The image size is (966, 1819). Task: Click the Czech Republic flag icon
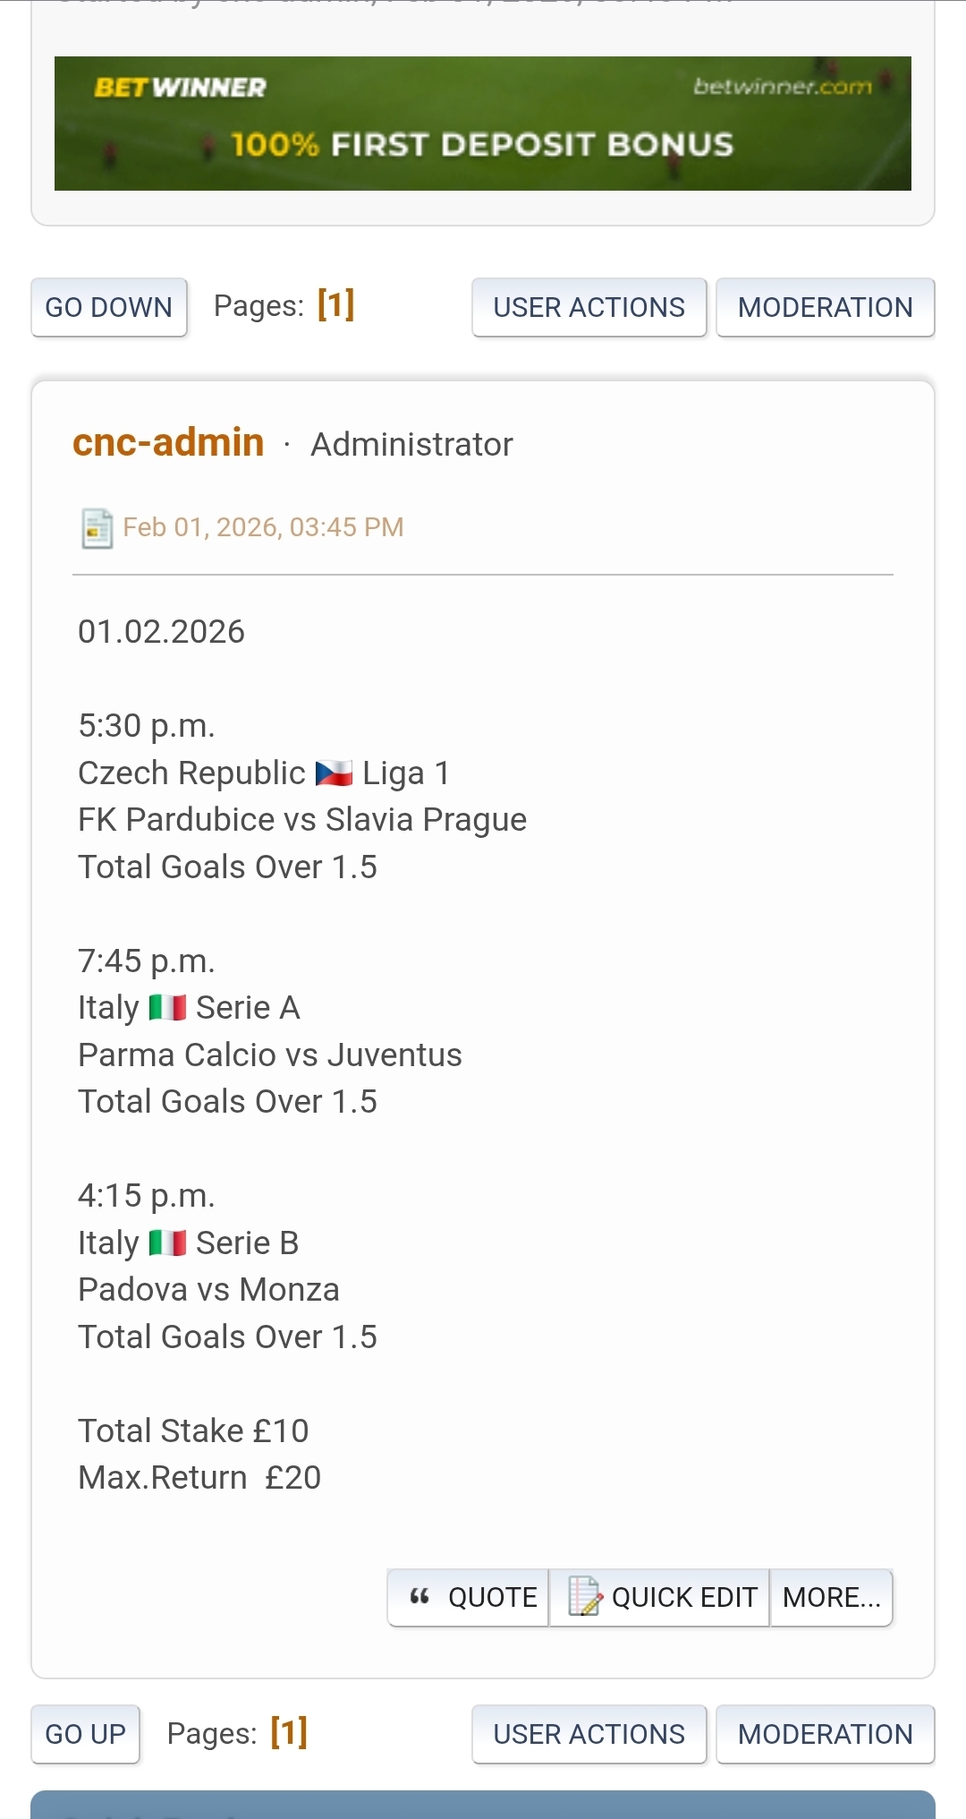click(x=335, y=773)
